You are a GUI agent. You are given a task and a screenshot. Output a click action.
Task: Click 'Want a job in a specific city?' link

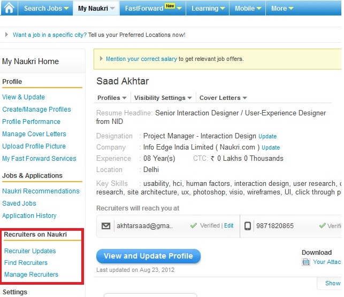coord(50,35)
